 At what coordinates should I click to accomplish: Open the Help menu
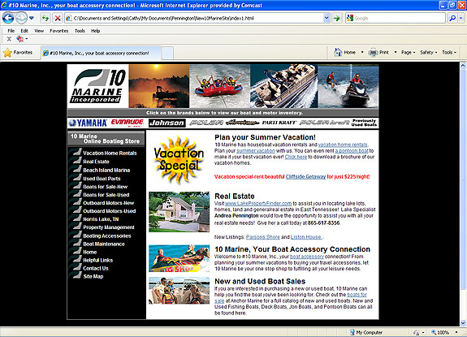click(95, 31)
